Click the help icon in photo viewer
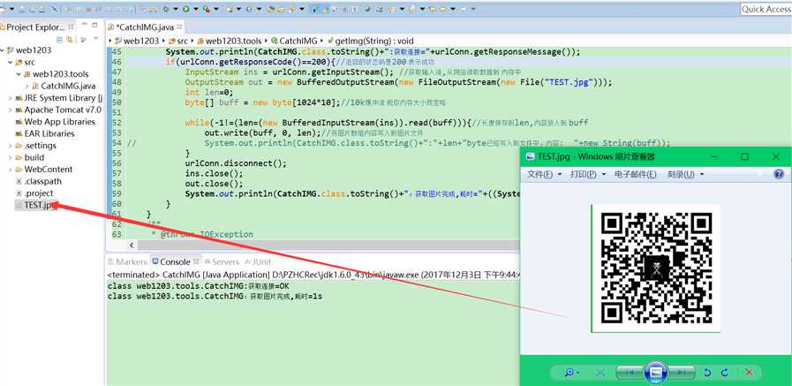The height and width of the screenshot is (386, 792). point(779,174)
